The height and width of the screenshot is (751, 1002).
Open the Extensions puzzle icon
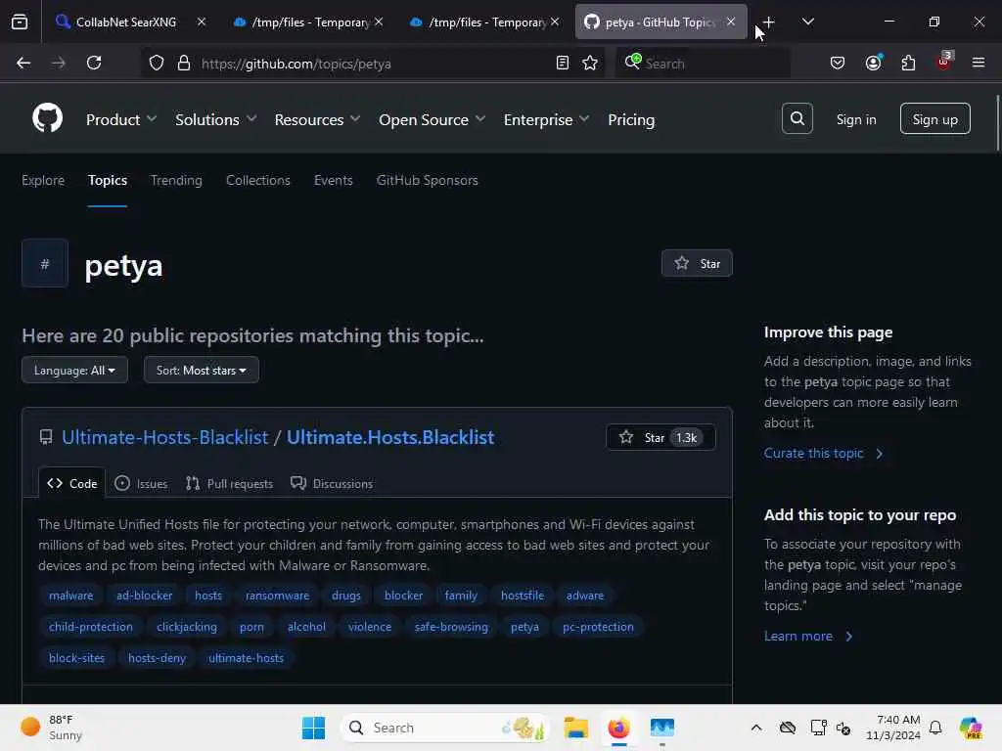click(908, 64)
